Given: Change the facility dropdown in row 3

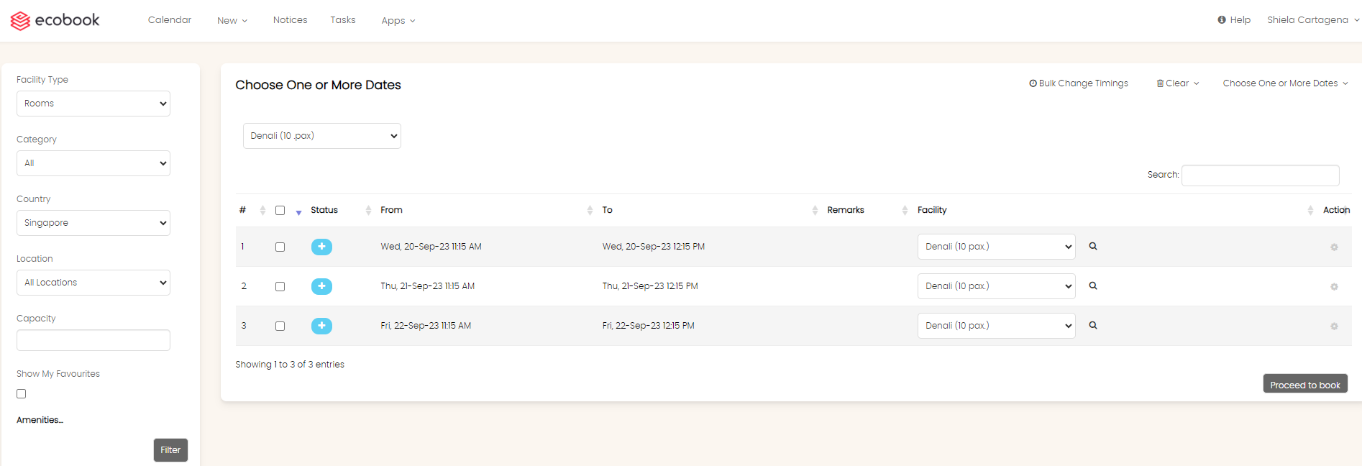Looking at the screenshot, I should 997,326.
